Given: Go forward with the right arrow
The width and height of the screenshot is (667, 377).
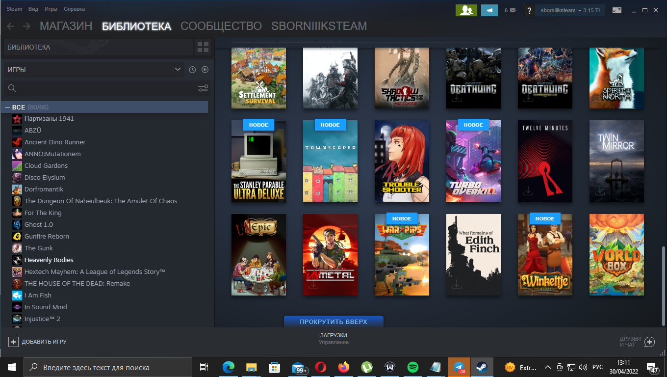Looking at the screenshot, I should 26,26.
